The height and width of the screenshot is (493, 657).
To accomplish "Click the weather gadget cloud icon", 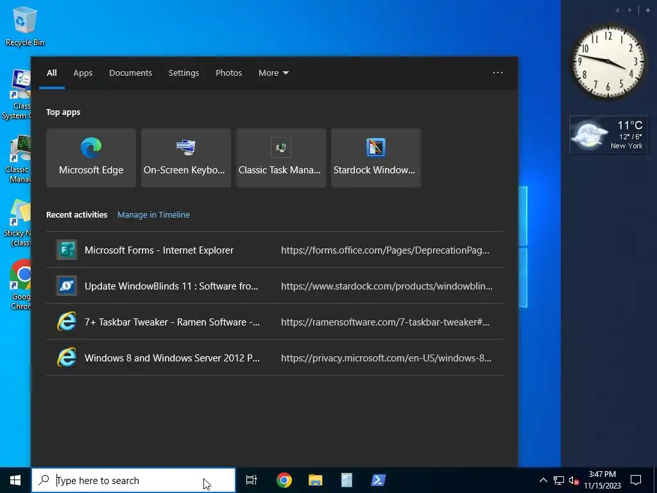I will click(x=590, y=135).
